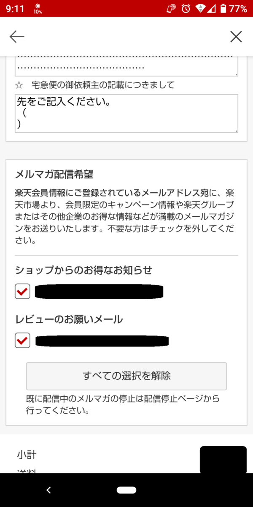Tap the back arrow at top left
This screenshot has width=253, height=507.
click(x=17, y=37)
